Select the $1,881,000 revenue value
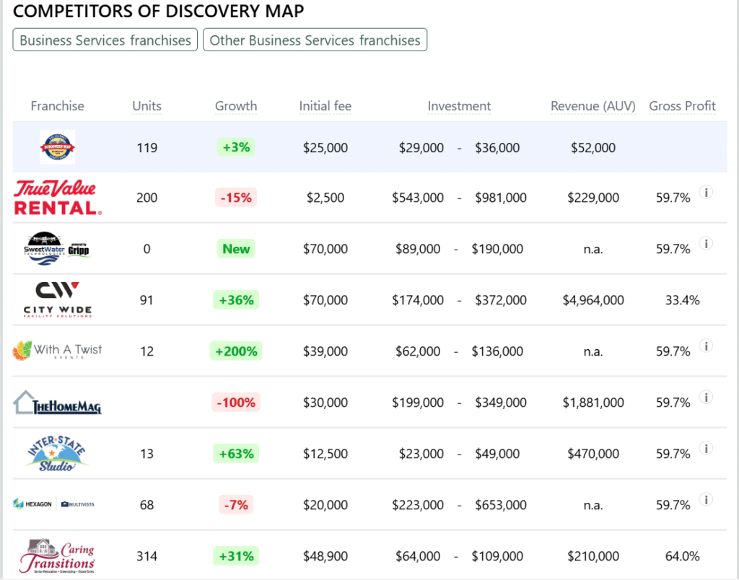The width and height of the screenshot is (739, 580). click(593, 403)
